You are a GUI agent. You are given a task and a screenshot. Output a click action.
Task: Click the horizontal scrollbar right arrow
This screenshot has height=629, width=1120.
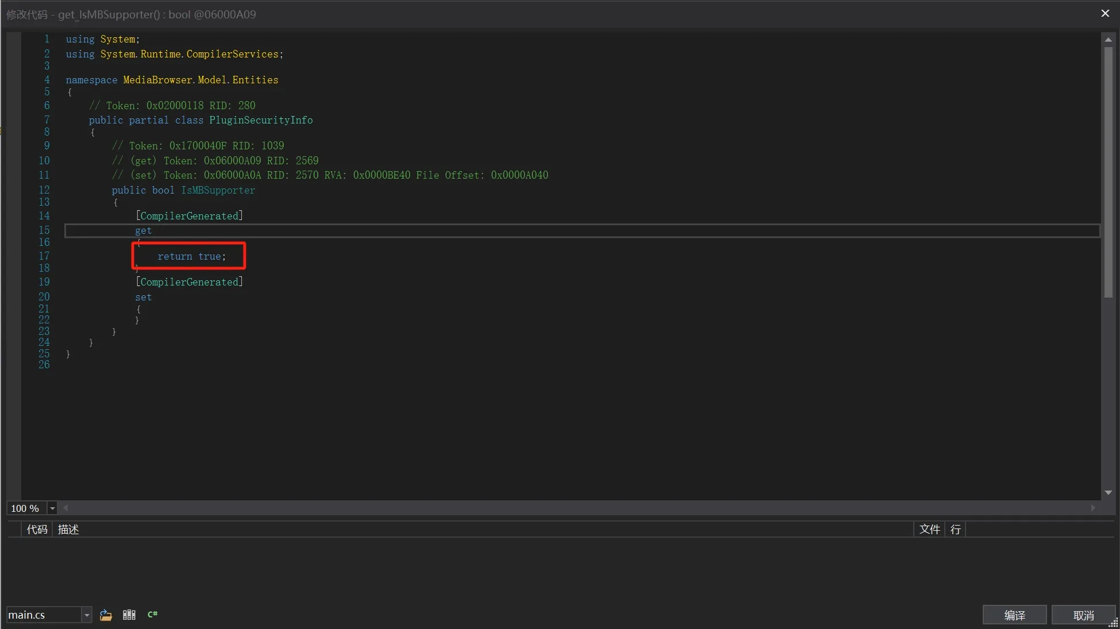tap(1093, 508)
